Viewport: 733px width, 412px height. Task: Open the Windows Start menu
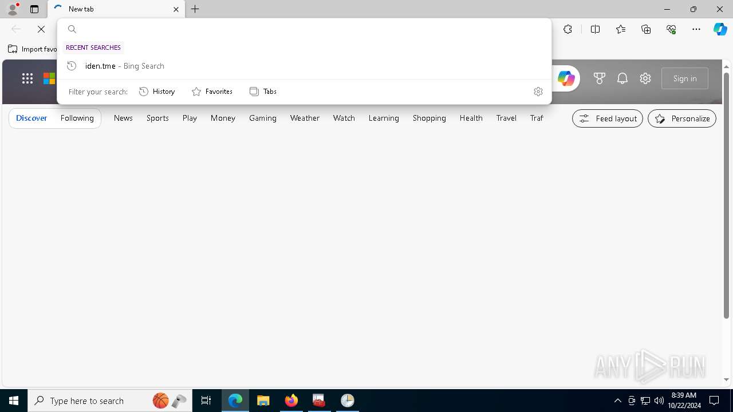pyautogui.click(x=14, y=401)
